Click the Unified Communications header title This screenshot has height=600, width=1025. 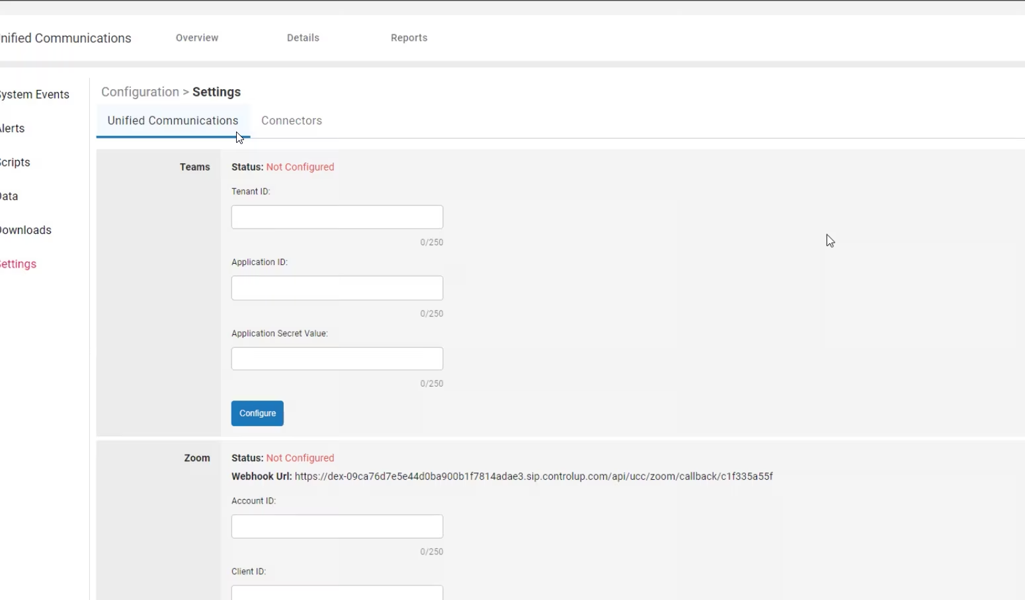point(65,38)
